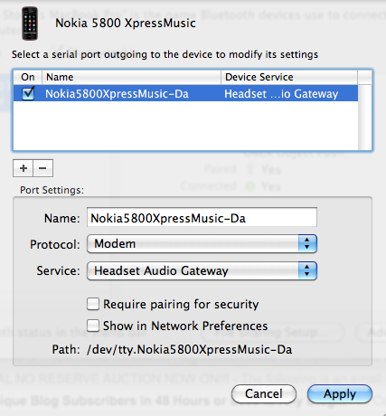386x416 pixels.
Task: Sort by the Name column header
Action: [131, 77]
